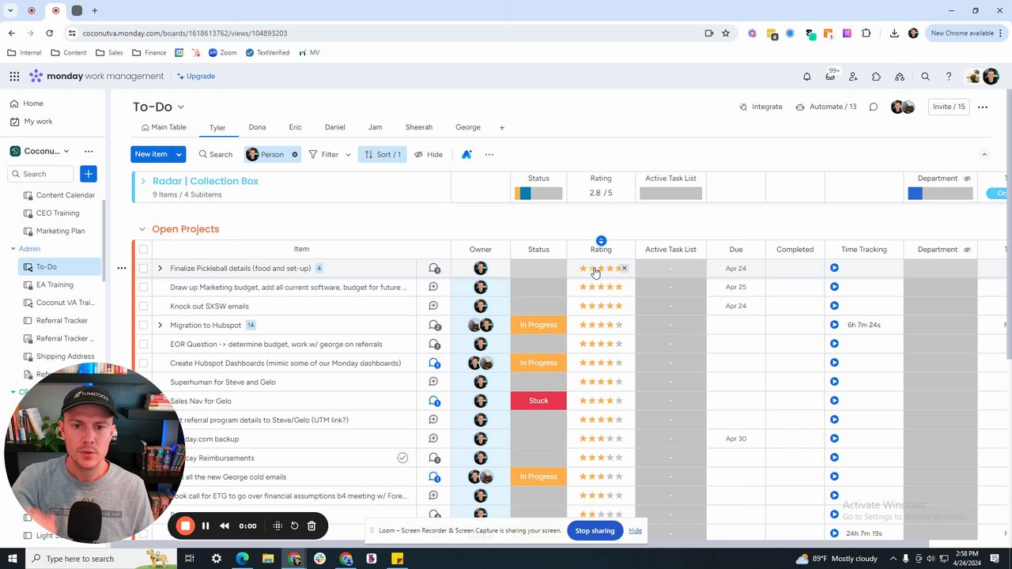Switch to the Main Table view tab
The height and width of the screenshot is (569, 1012).
tap(164, 127)
